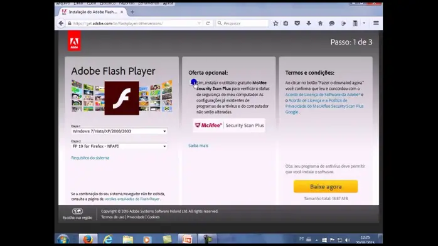Screen dimensions: 438x246
Task: Click the McAfee Security Scan Plus banner
Action: pos(229,126)
